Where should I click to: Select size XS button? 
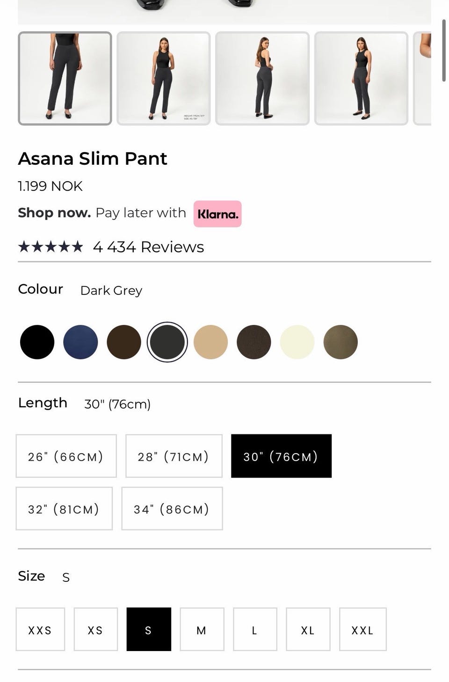95,630
